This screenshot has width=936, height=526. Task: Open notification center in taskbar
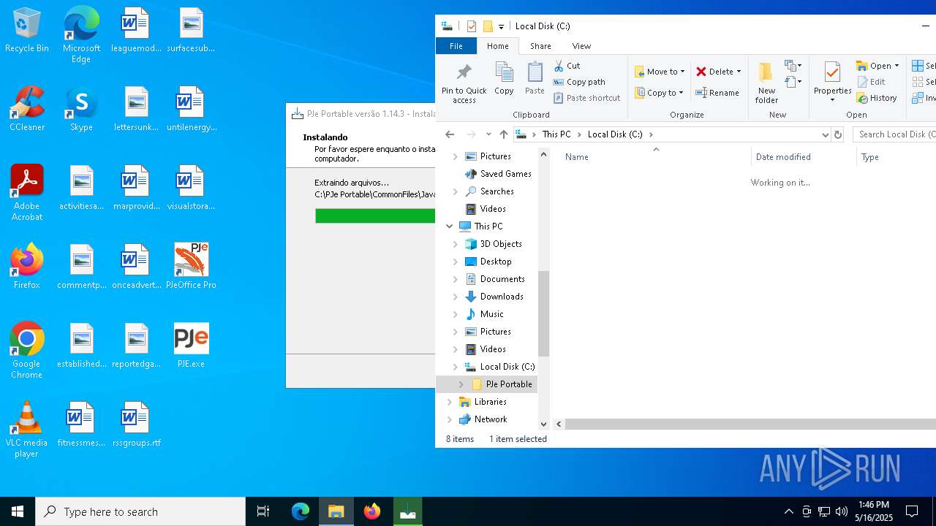coord(912,511)
